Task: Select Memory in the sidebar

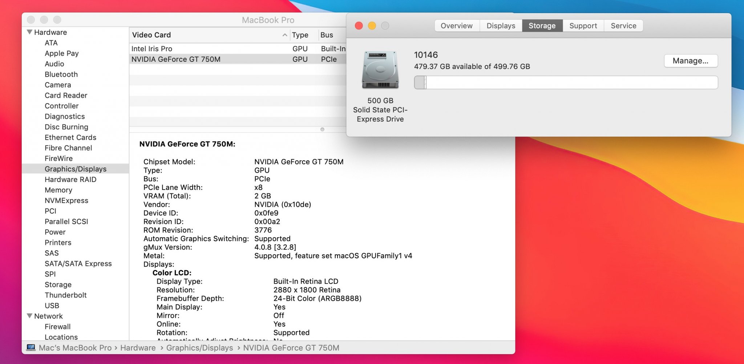Action: 58,190
